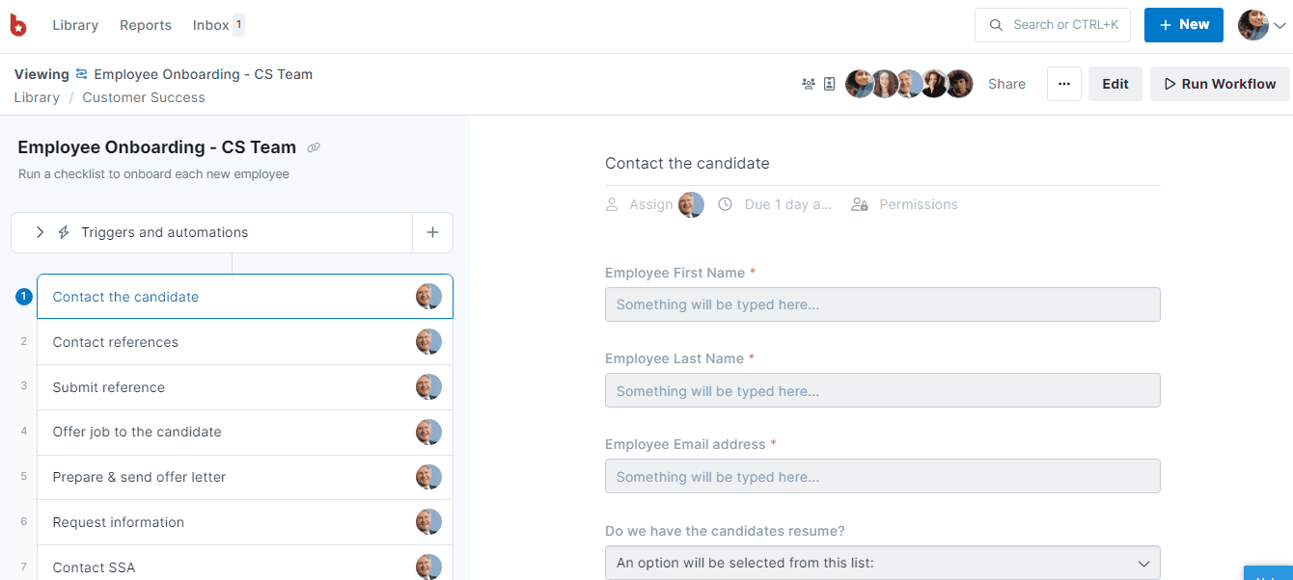
Task: Open the three-dot more options menu
Action: pos(1064,84)
